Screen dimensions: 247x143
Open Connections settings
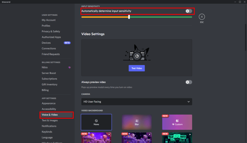[49, 48]
